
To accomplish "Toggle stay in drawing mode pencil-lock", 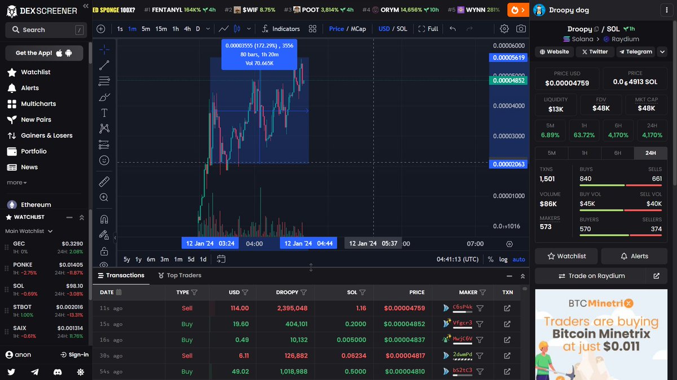I will click(104, 235).
